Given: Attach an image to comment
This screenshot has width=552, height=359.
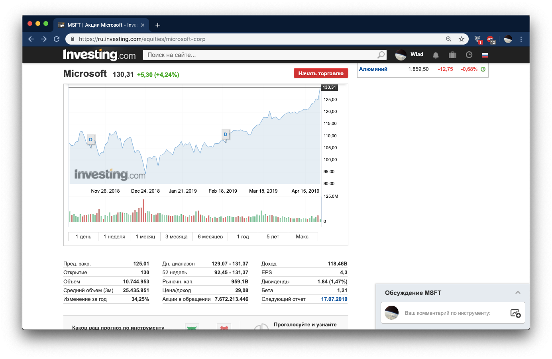Looking at the screenshot, I should click(x=516, y=313).
